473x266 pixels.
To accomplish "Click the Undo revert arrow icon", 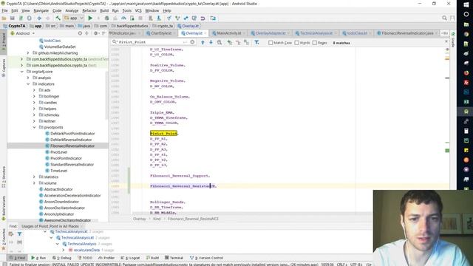I will coord(203,18).
